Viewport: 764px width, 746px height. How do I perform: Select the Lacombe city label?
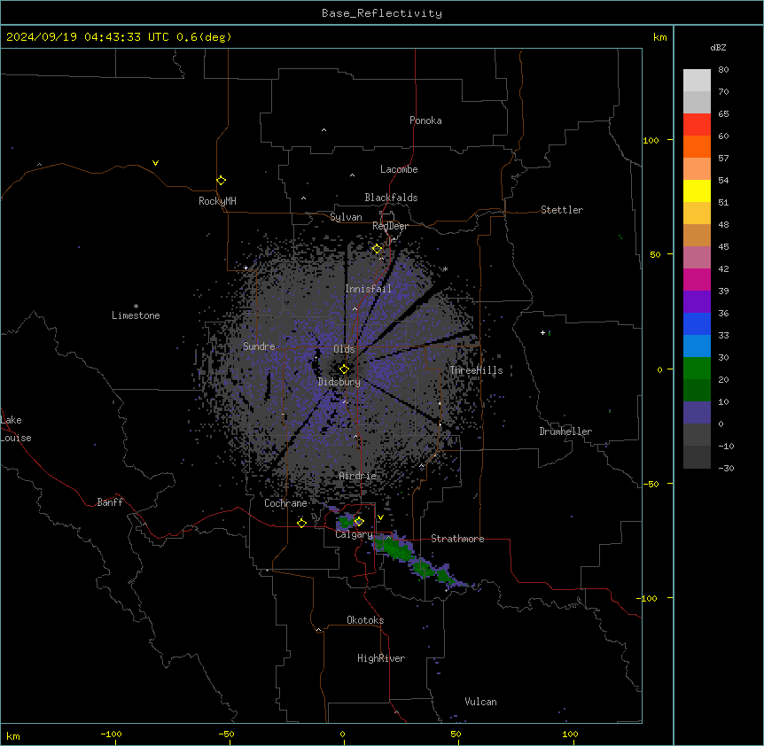[x=399, y=169]
